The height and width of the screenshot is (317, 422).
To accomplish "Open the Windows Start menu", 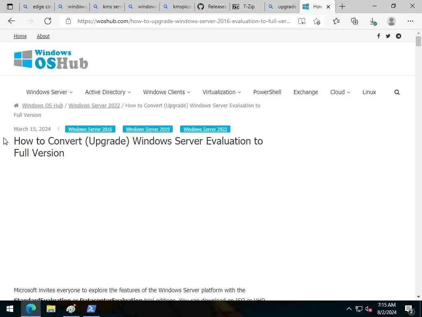I will pos(10,309).
